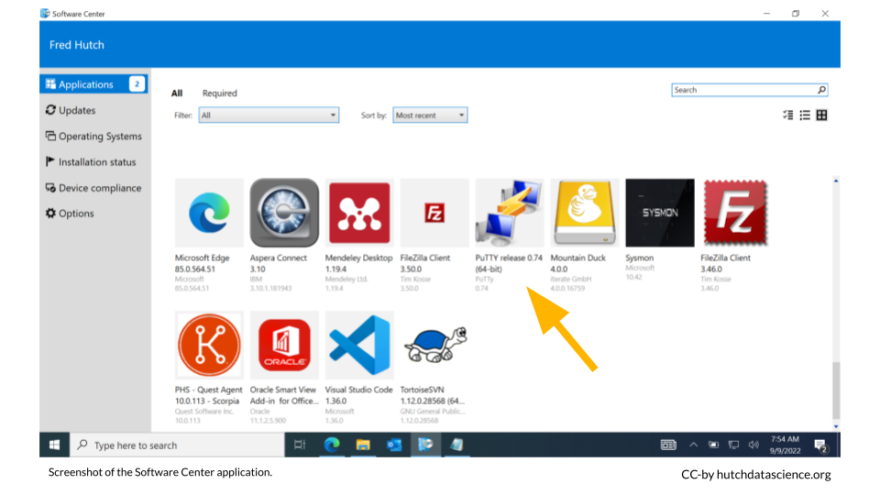Open the Windows Start button
880x495 pixels.
[x=54, y=445]
